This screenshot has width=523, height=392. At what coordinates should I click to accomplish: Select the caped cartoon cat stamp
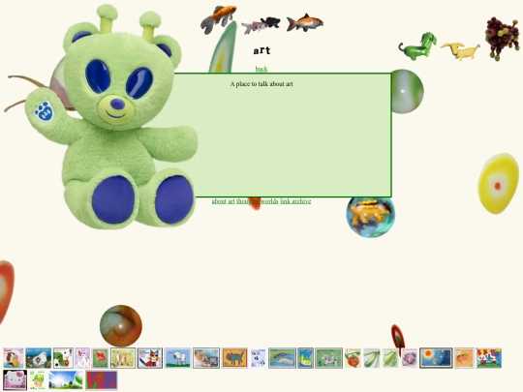[150, 358]
